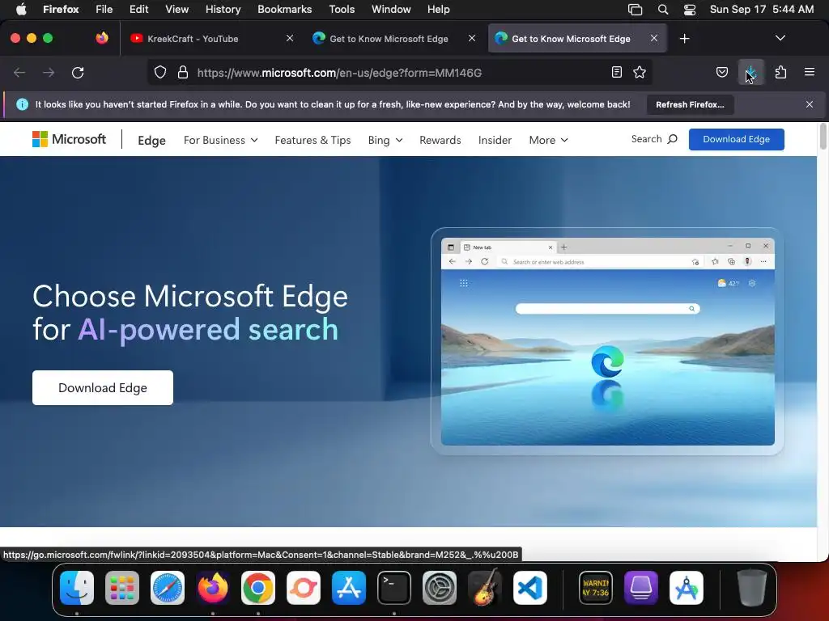Image resolution: width=829 pixels, height=621 pixels.
Task: Open Terminal from the dock
Action: point(394,588)
